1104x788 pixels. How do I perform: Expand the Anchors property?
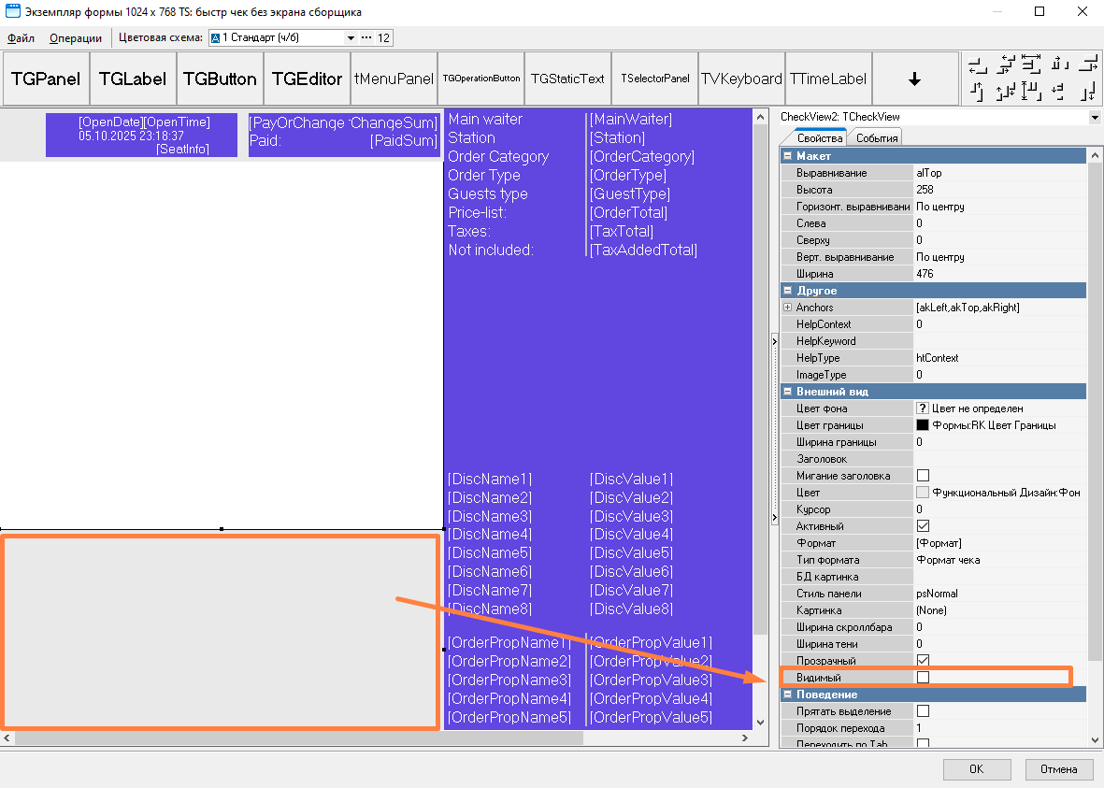click(787, 308)
